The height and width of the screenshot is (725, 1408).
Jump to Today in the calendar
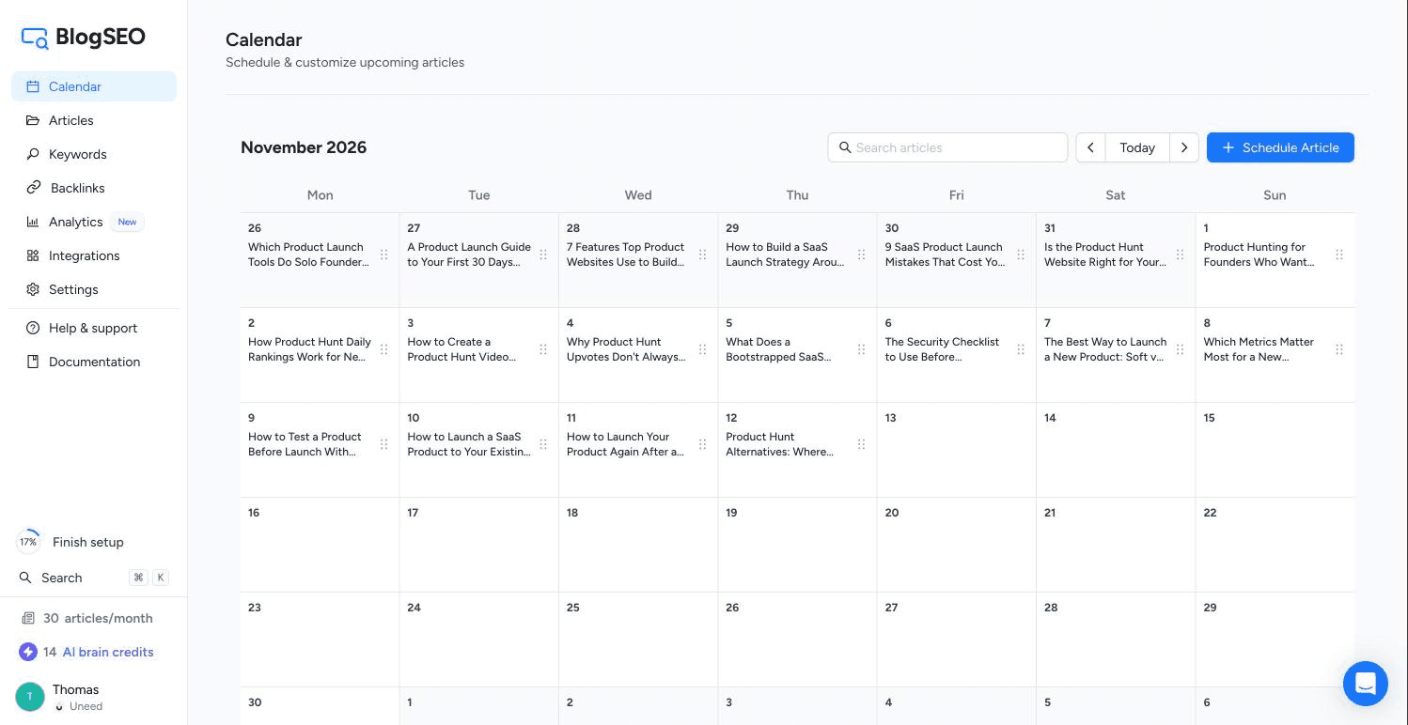[1137, 147]
